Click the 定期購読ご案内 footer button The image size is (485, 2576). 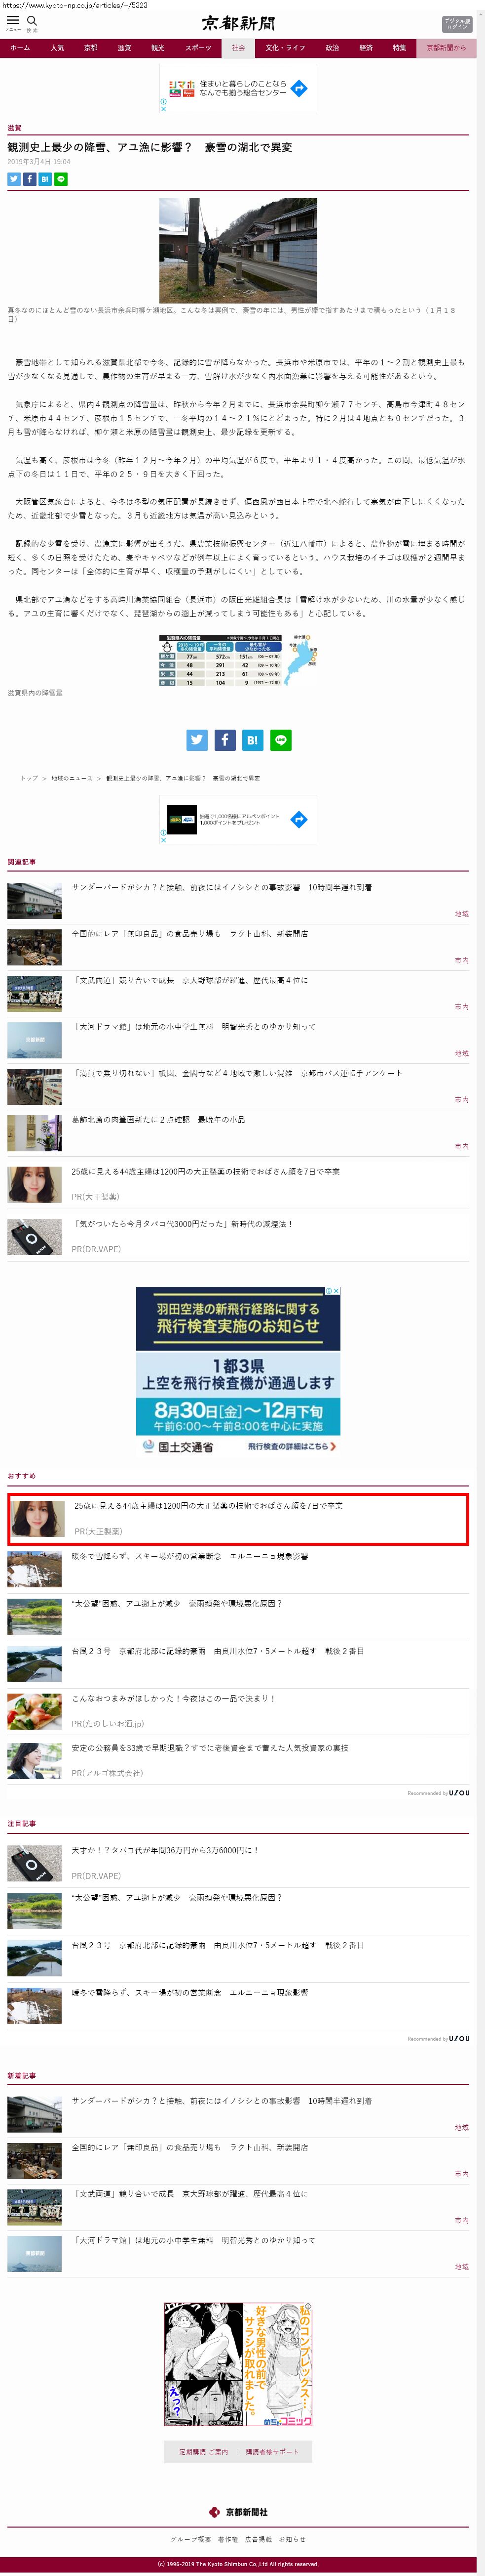click(x=204, y=2451)
